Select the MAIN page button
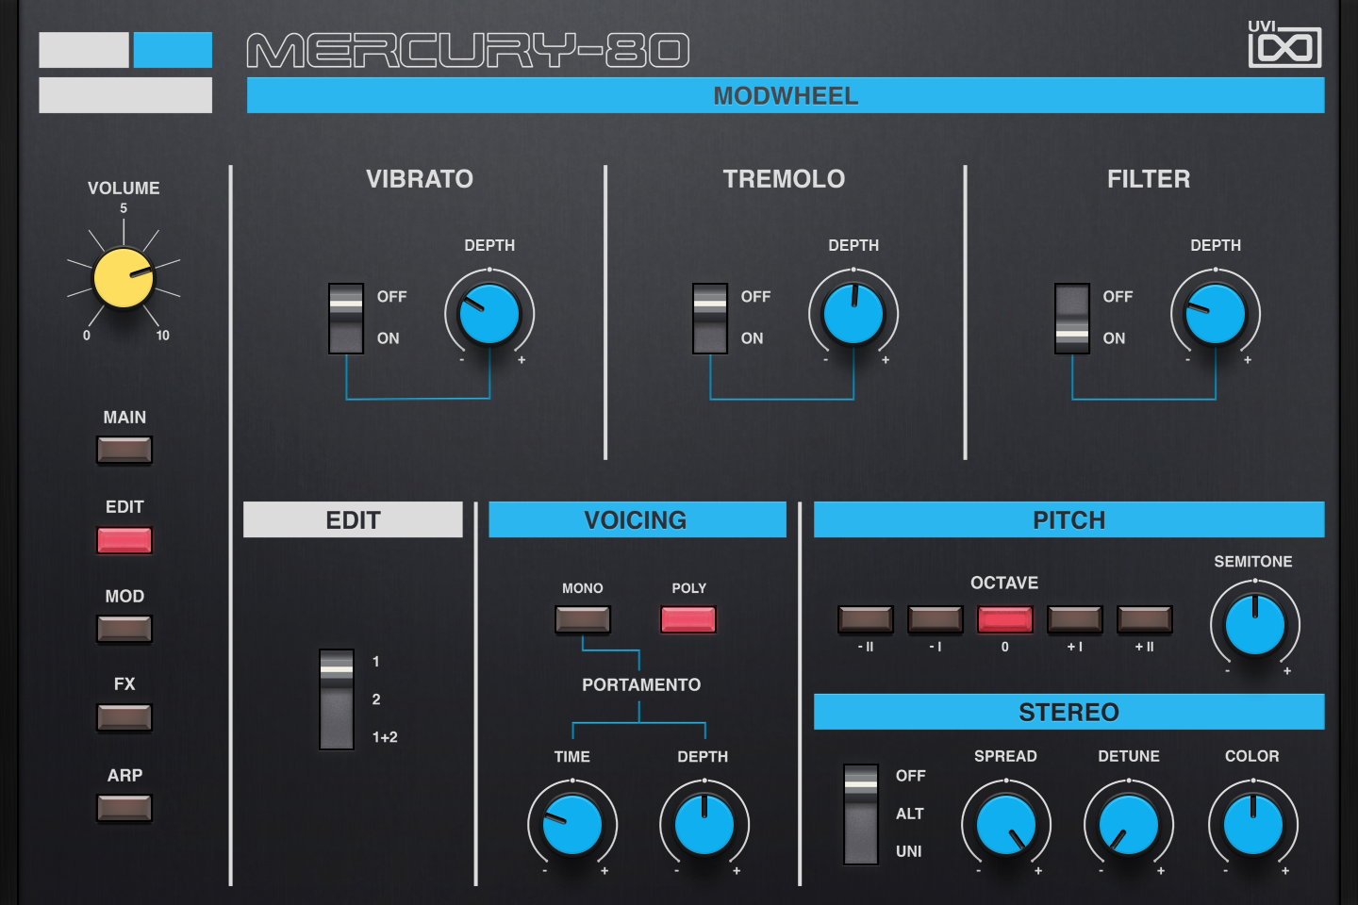Screen dimensions: 1358x905 124,450
